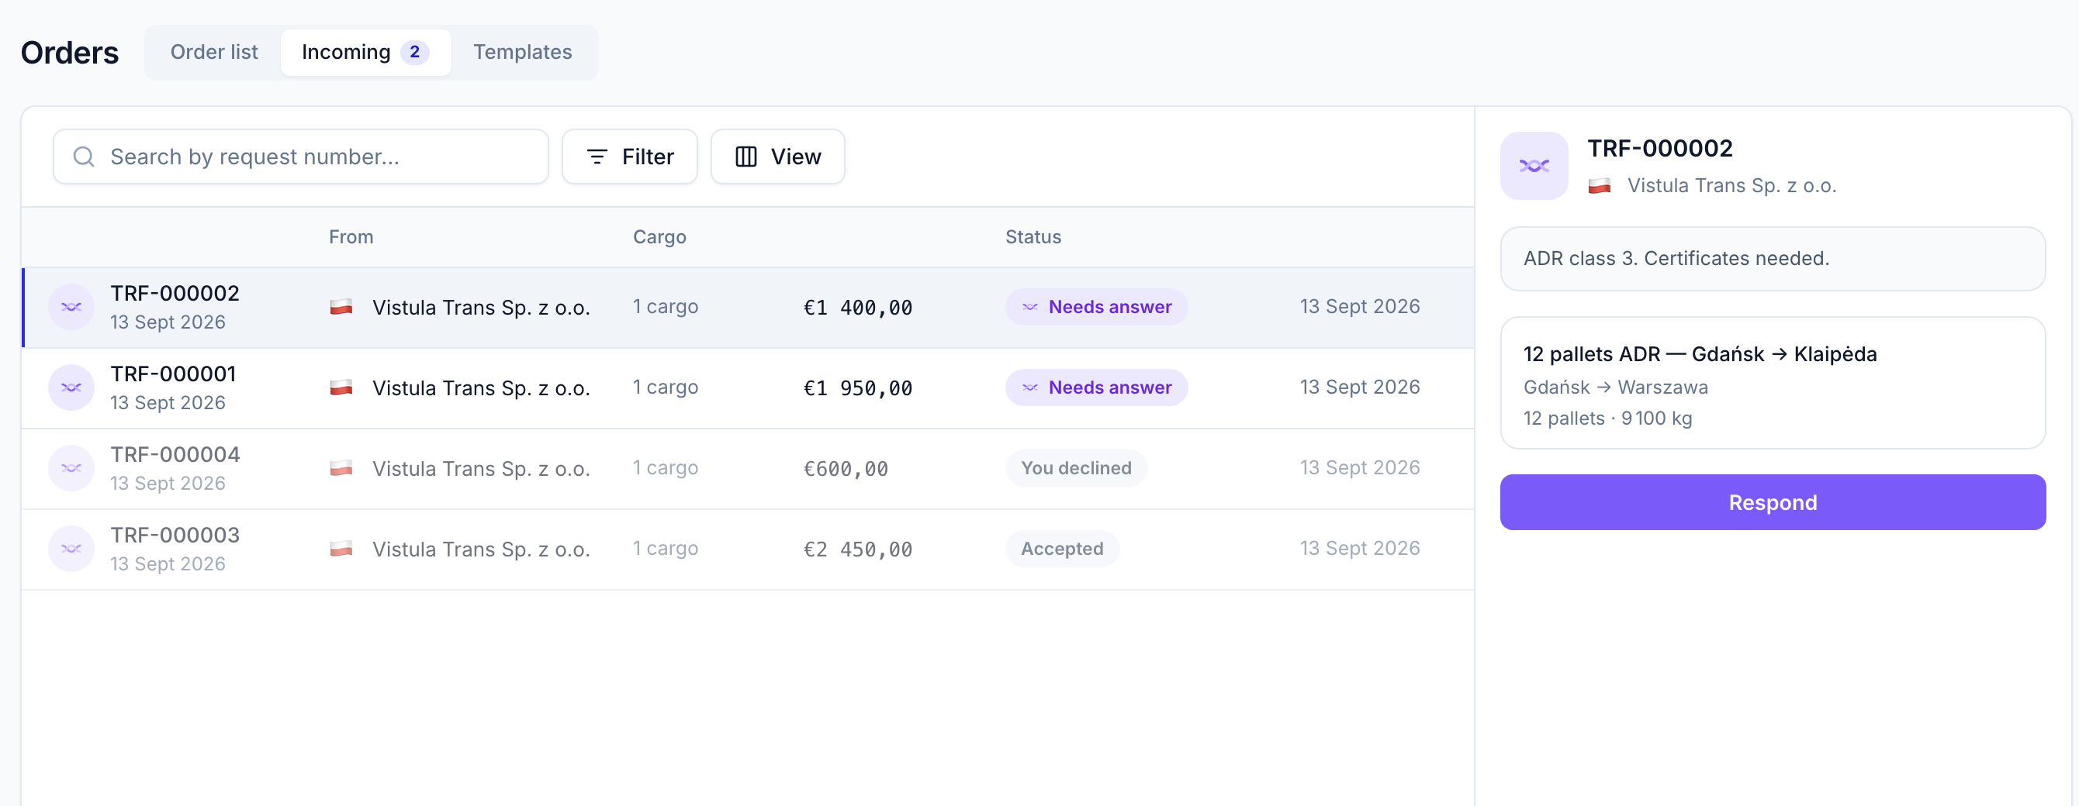The image size is (2079, 806).
Task: Open the 12 pallets ADR cargo card
Action: click(x=1773, y=383)
